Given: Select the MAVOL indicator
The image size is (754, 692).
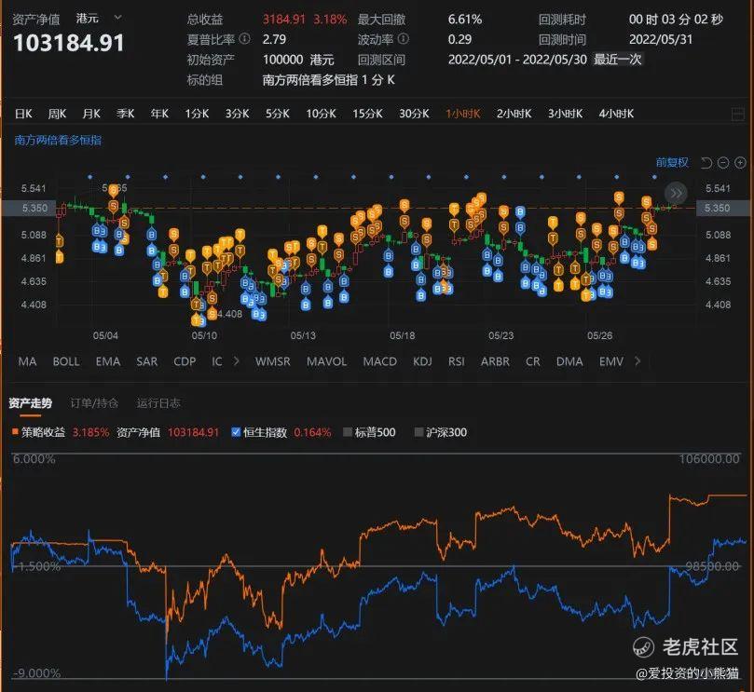Looking at the screenshot, I should click(x=326, y=361).
